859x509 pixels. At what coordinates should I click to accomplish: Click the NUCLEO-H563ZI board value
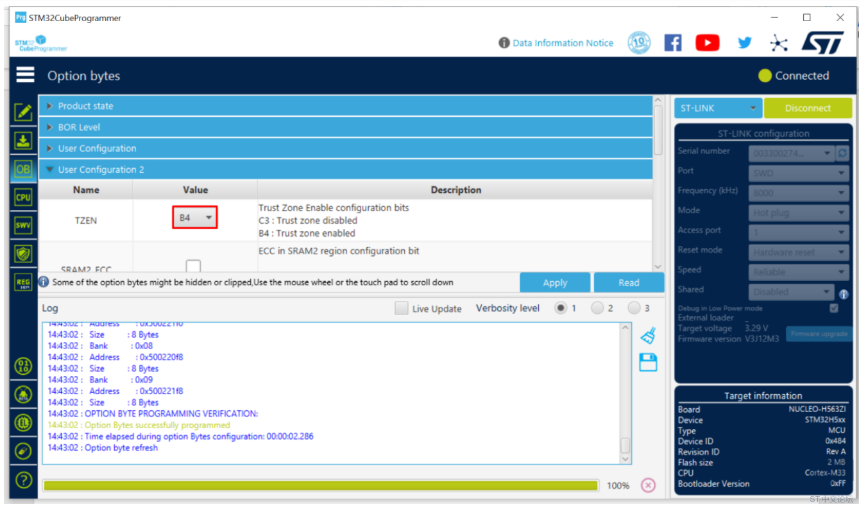(x=817, y=410)
